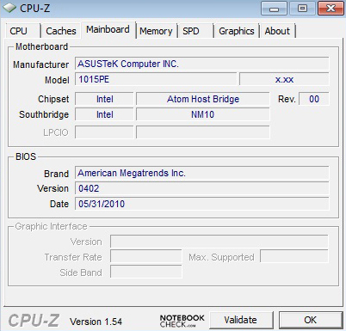The width and height of the screenshot is (346, 331).
Task: Click the Chipset label
Action: point(53,99)
